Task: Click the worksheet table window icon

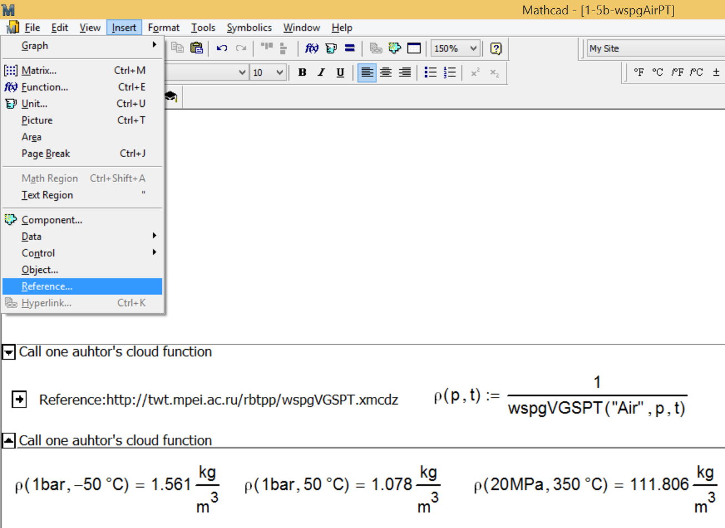Action: click(x=414, y=48)
